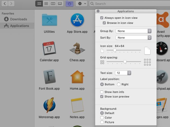Open the Calendar app icon
The height and width of the screenshot is (127, 170).
tap(49, 49)
